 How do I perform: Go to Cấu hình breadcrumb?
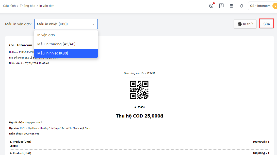point(9,6)
